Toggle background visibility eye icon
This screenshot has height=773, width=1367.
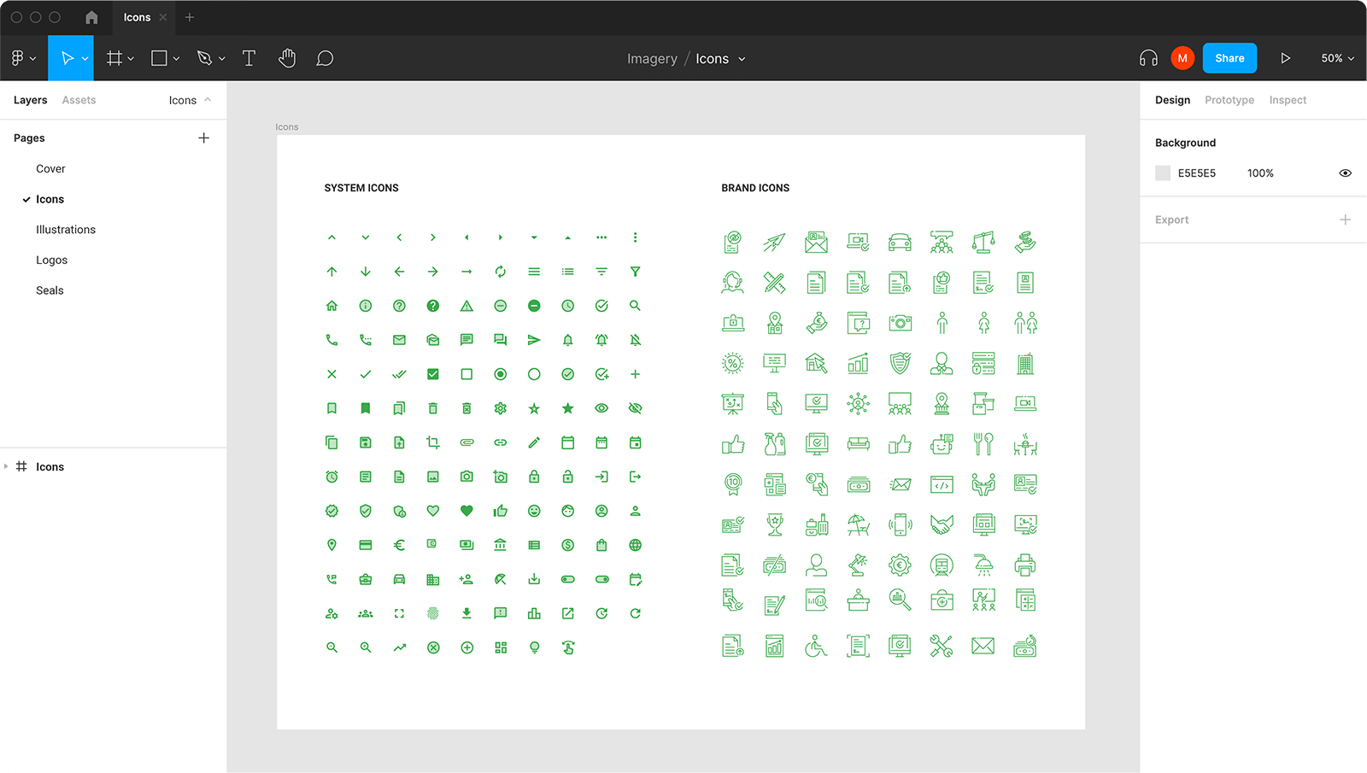(1345, 173)
